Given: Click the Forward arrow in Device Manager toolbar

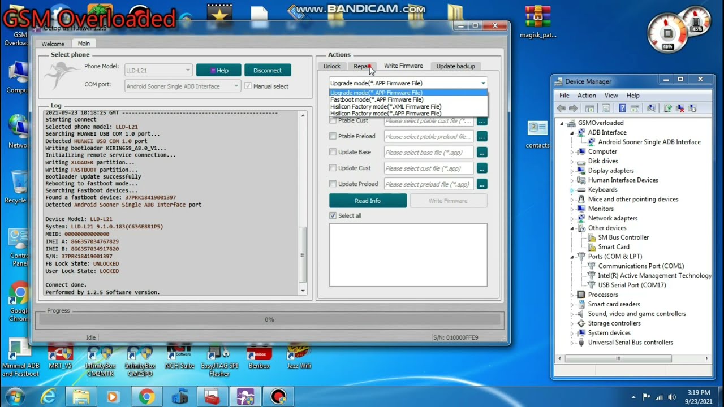Looking at the screenshot, I should (x=573, y=109).
